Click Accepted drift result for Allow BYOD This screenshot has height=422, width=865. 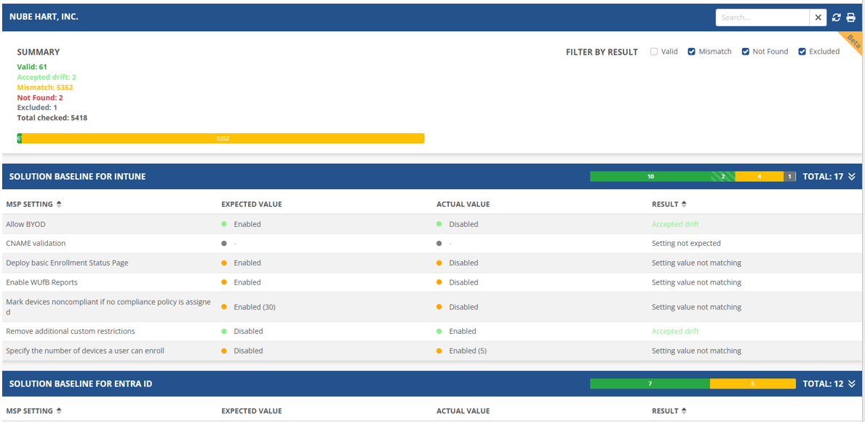(x=675, y=224)
